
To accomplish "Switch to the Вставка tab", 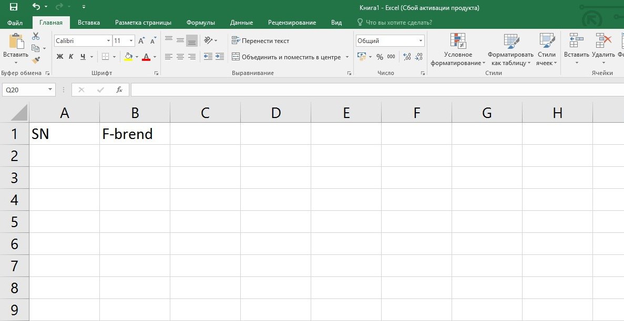I will click(89, 23).
